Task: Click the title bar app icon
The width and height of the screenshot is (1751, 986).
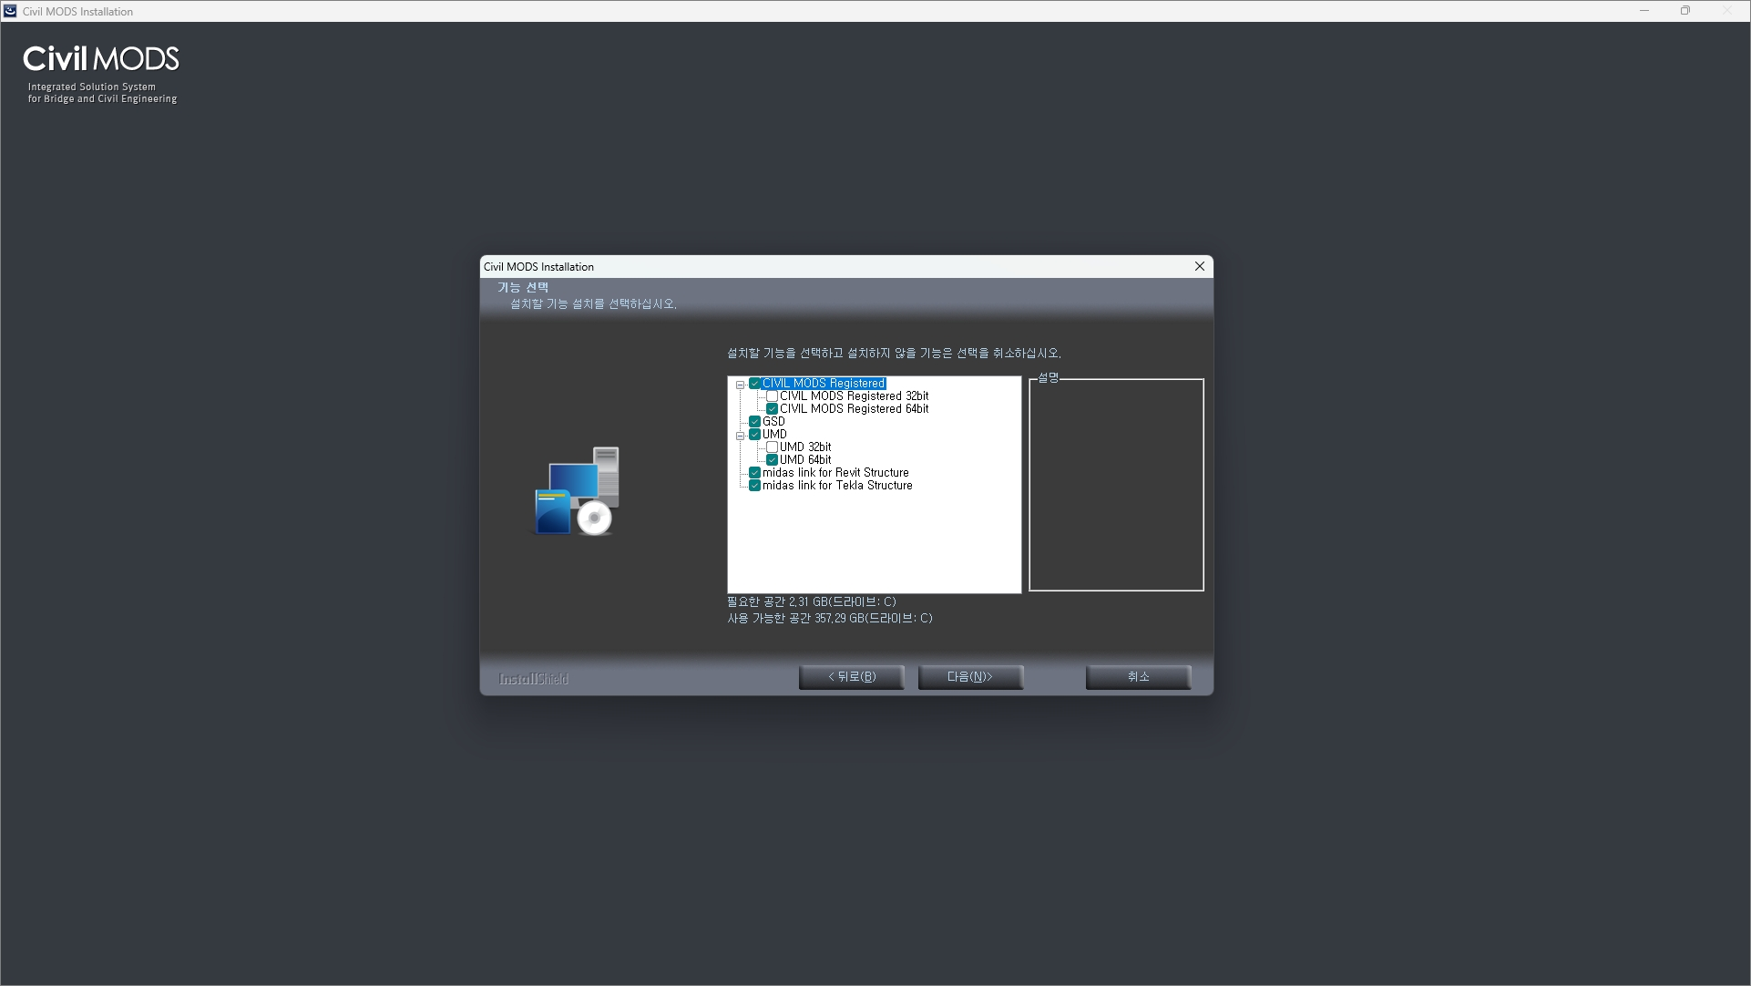Action: coord(10,11)
